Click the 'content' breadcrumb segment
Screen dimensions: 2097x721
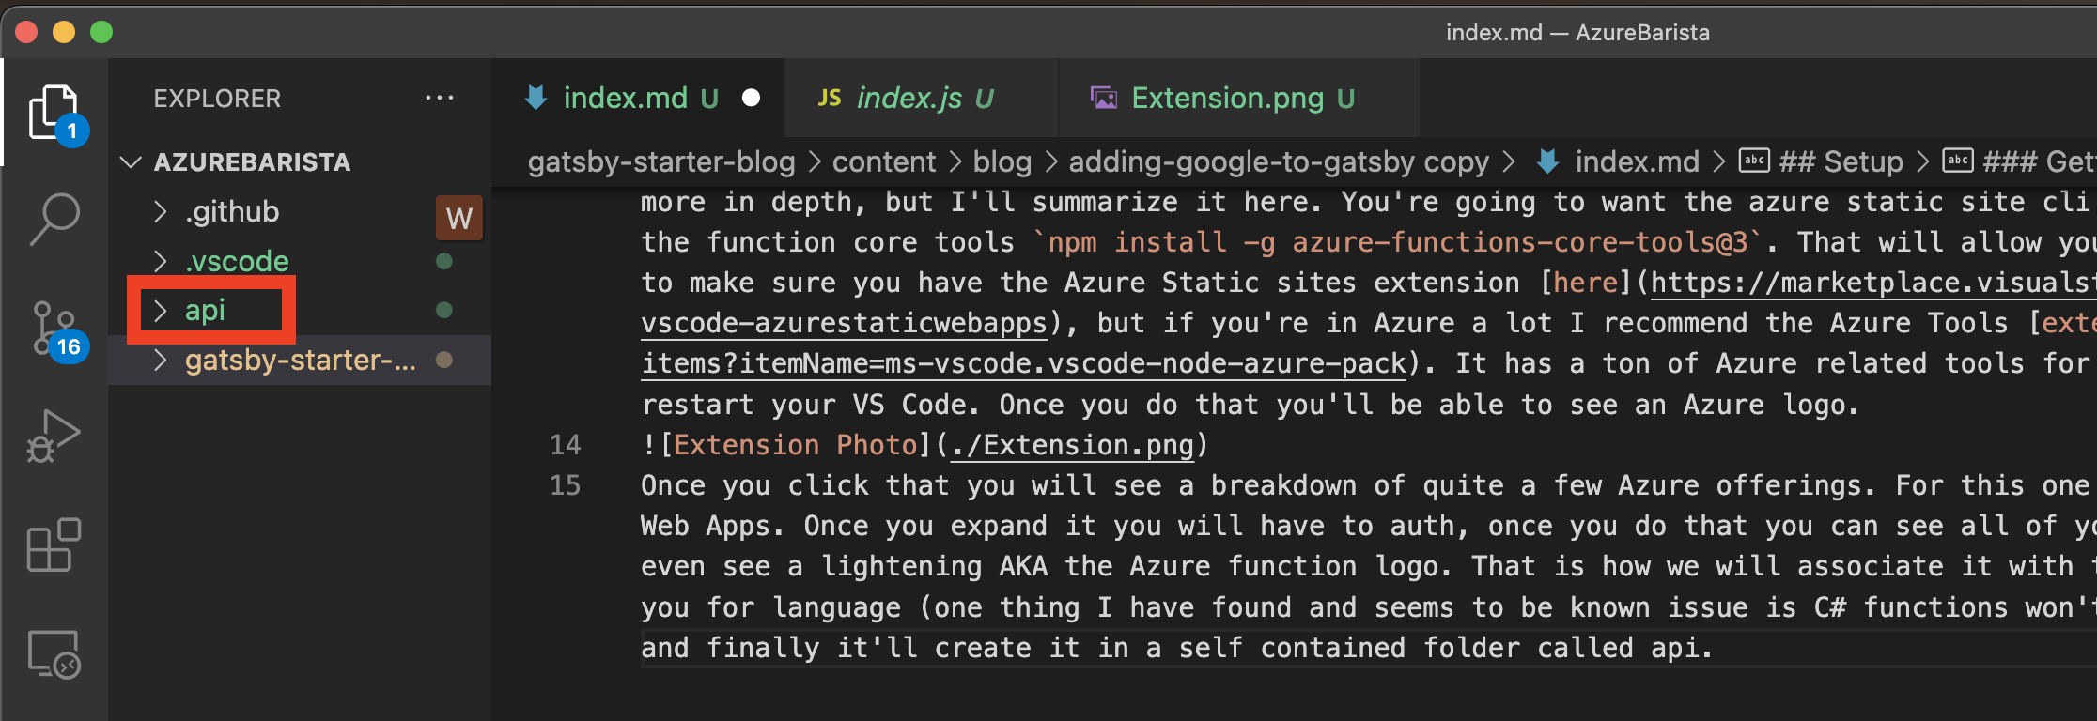(883, 162)
